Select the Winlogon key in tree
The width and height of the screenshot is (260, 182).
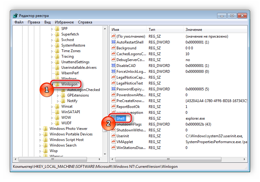click(x=69, y=84)
